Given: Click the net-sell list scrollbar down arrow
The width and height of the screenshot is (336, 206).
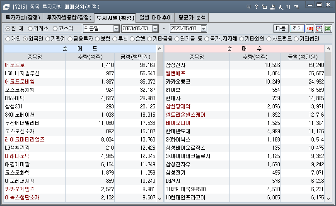Looking at the screenshot, I should (160, 199).
